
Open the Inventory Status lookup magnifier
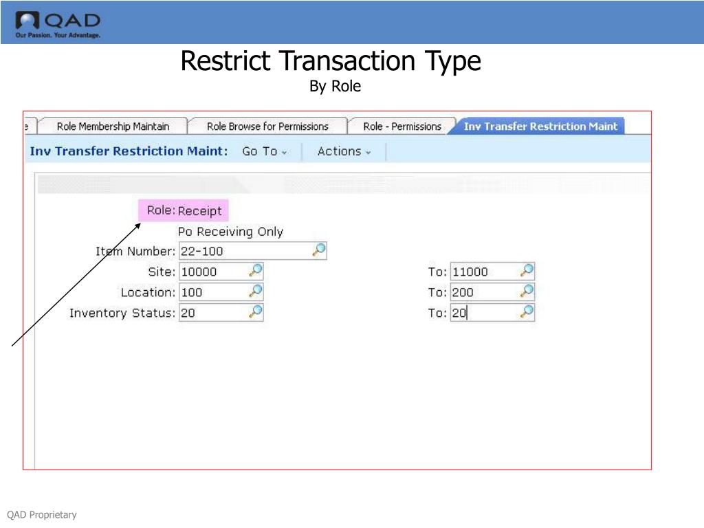[x=255, y=312]
